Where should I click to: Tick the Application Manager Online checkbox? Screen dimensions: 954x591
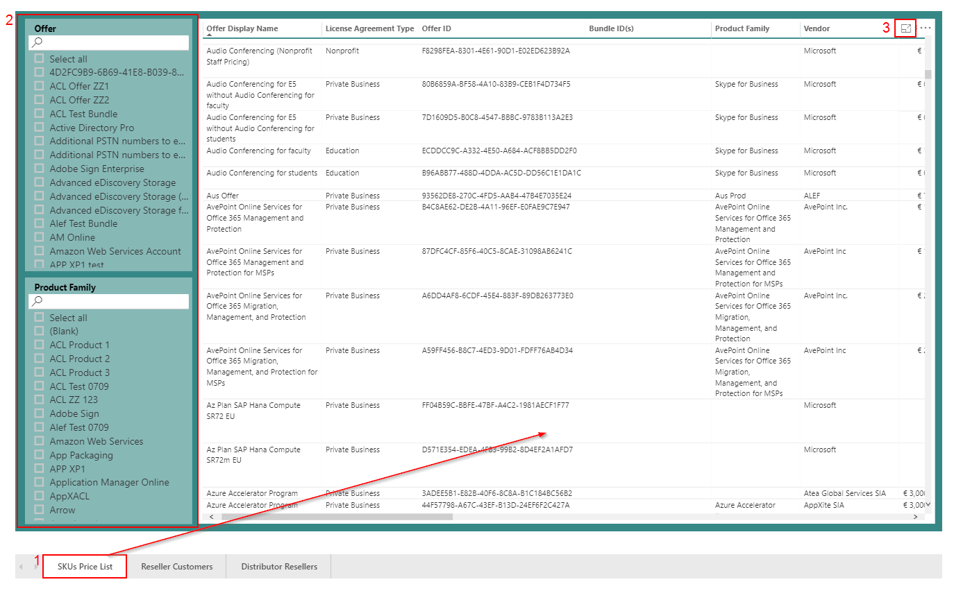click(x=39, y=482)
